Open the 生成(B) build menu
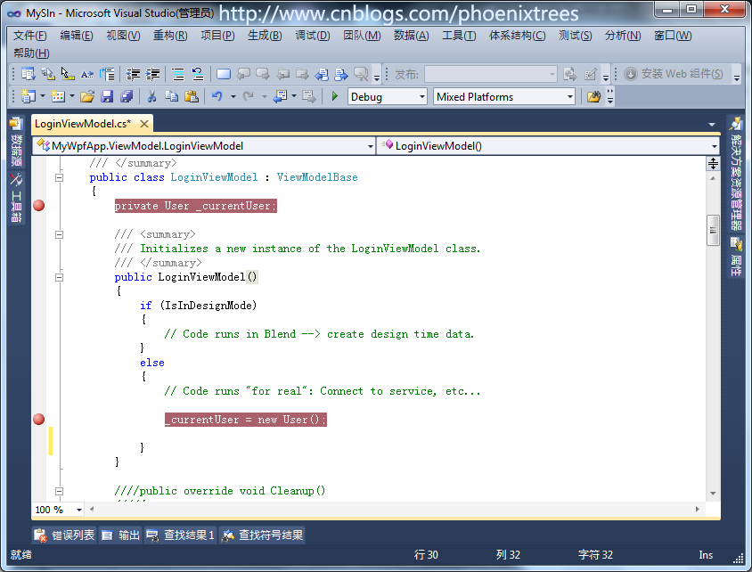752x572 pixels. 265,36
